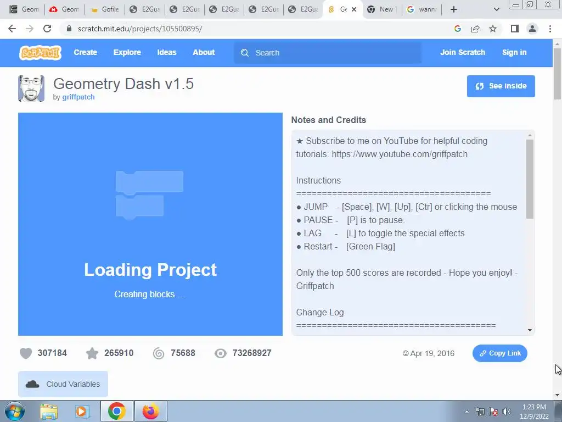This screenshot has width=562, height=422.
Task: Click the taskbar clock showing 1:23 PM
Action: (x=534, y=412)
